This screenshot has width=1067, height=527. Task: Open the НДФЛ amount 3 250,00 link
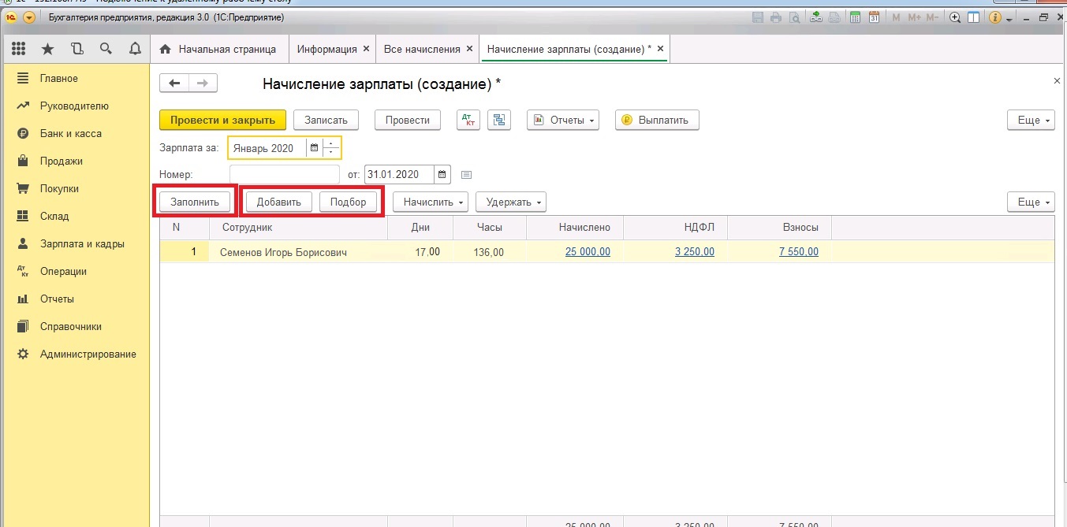[x=694, y=252]
